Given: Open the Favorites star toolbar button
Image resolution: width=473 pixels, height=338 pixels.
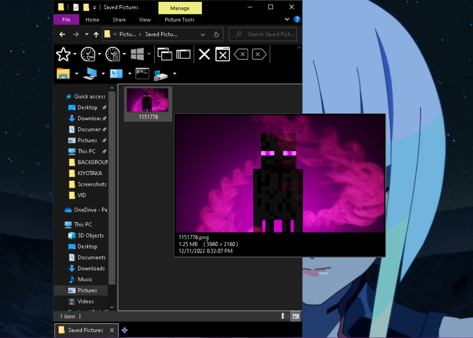Looking at the screenshot, I should 63,54.
